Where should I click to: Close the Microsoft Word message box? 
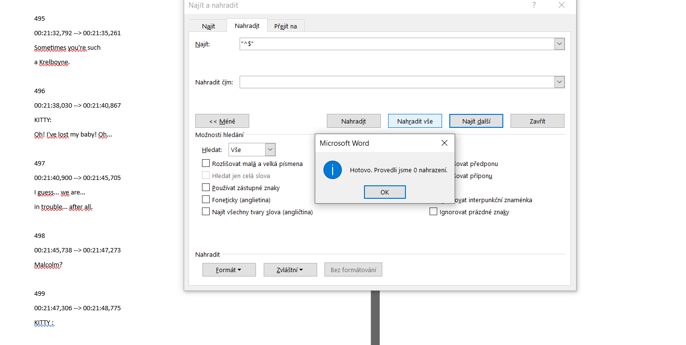444,143
